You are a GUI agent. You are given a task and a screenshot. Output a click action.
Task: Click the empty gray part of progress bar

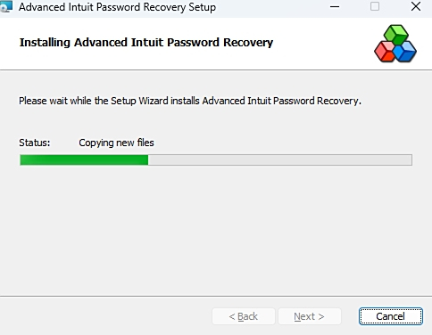[280, 159]
